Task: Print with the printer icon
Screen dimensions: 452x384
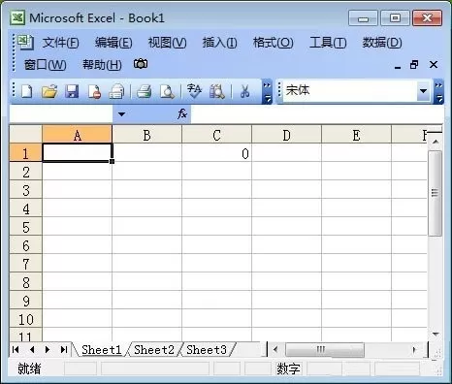Action: click(144, 91)
